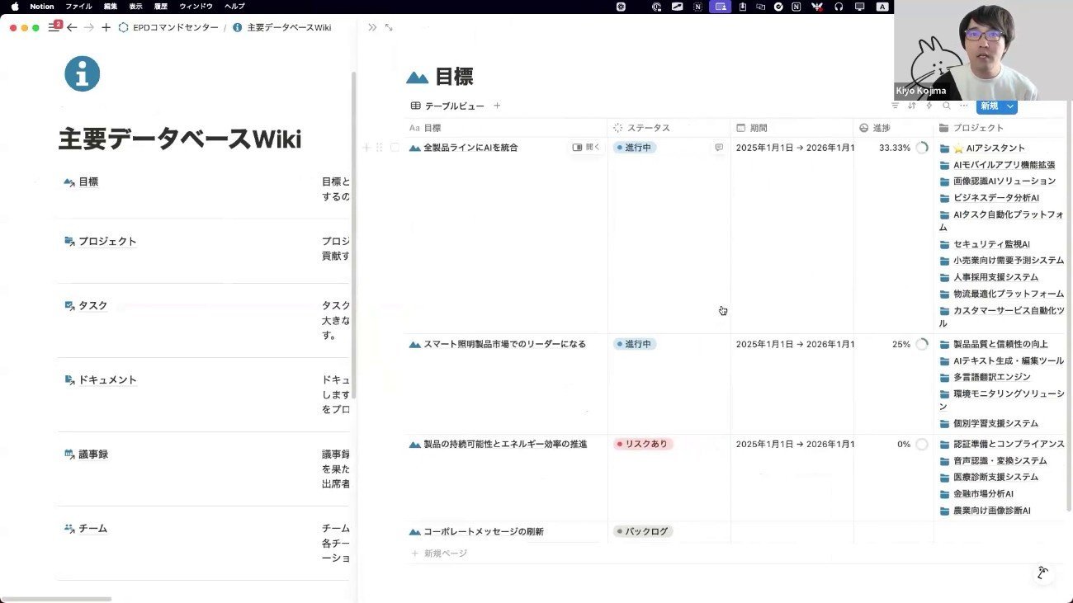Image resolution: width=1073 pixels, height=603 pixels.
Task: Open 画像認識AIソリューション project relation
Action: click(x=998, y=181)
